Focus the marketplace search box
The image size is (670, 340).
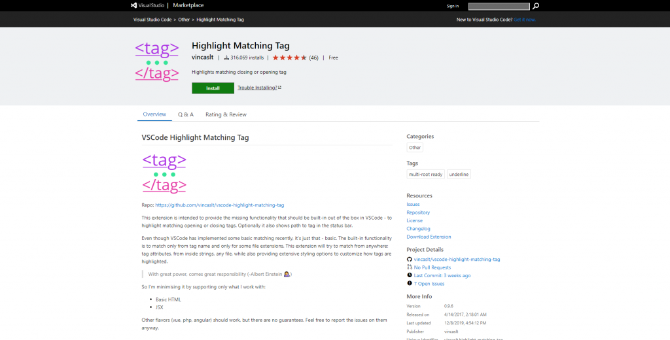pos(499,7)
